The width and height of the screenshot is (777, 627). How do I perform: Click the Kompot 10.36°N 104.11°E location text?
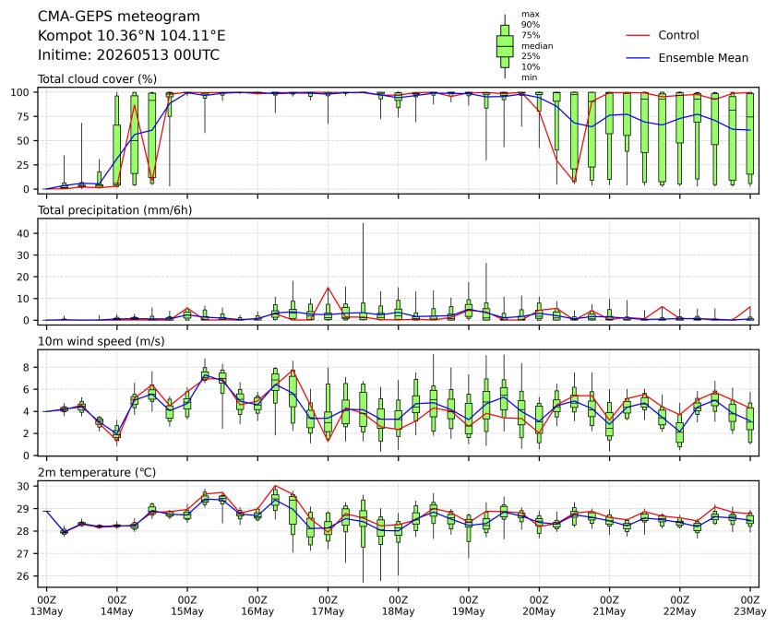[x=132, y=36]
